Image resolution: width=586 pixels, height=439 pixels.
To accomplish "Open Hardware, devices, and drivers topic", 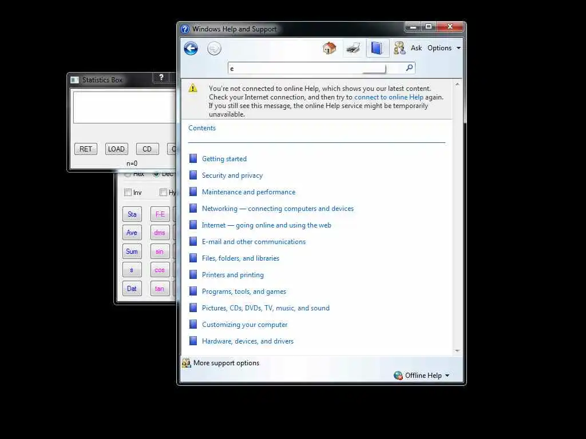I will 248,341.
